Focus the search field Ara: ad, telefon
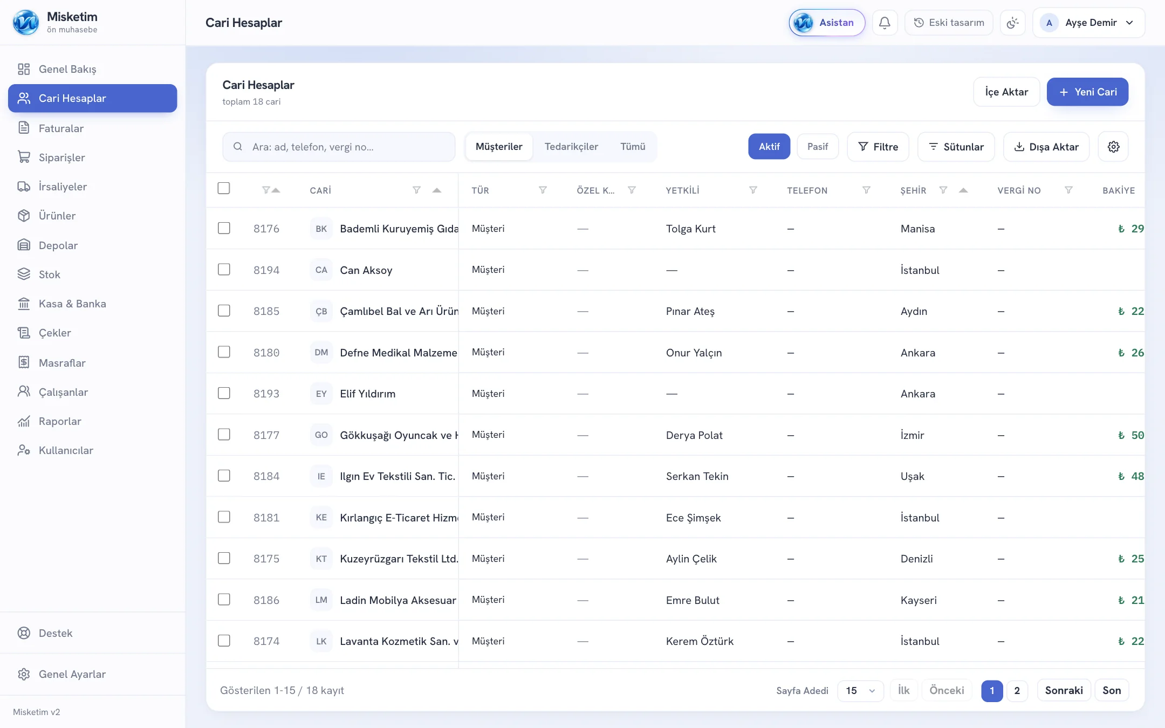Screen dimensions: 1165x728 tap(339, 147)
